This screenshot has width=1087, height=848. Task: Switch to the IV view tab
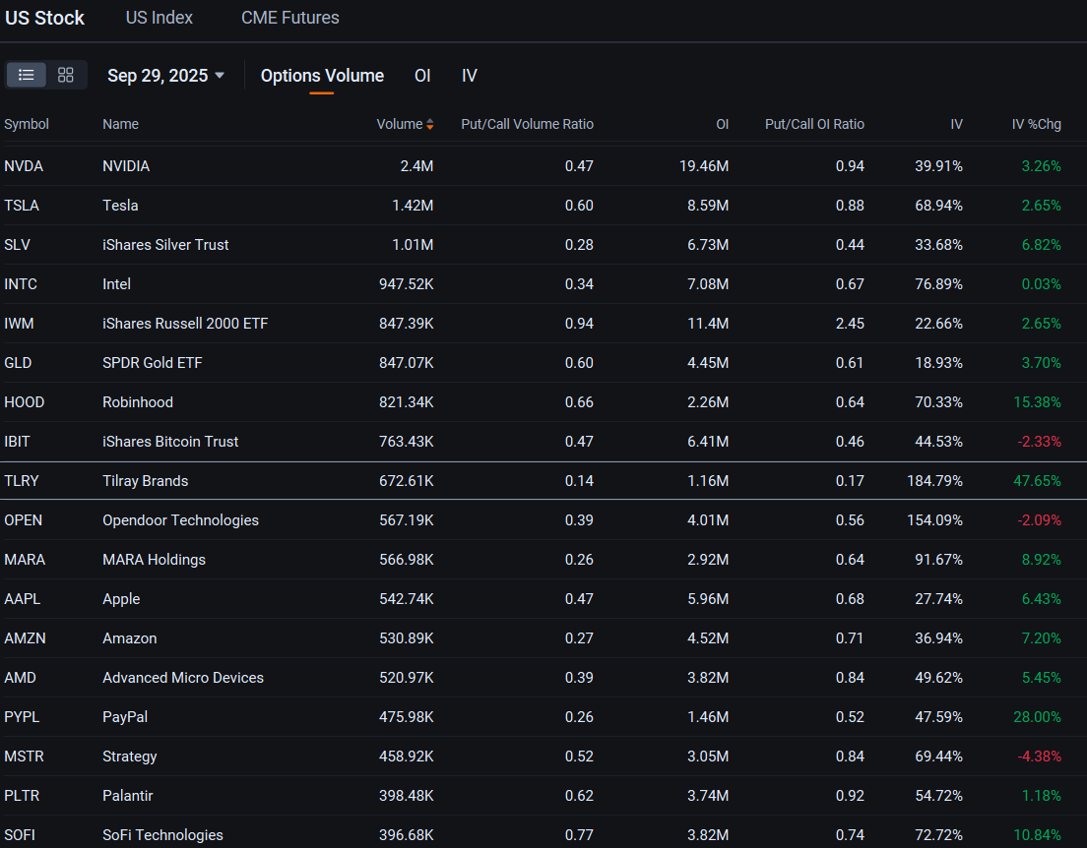(470, 76)
